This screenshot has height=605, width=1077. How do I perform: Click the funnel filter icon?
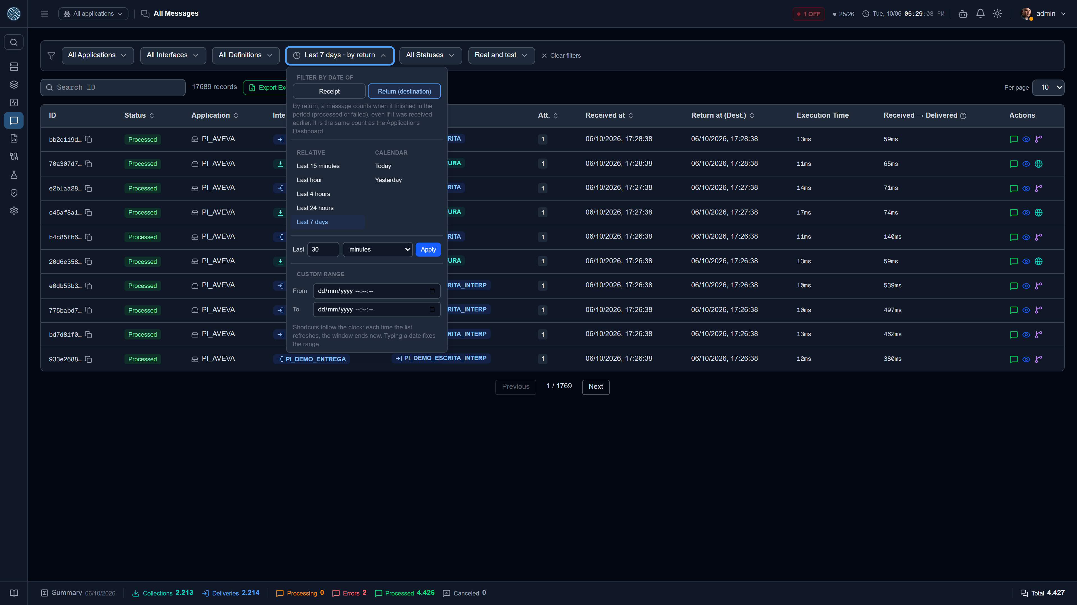pyautogui.click(x=51, y=55)
